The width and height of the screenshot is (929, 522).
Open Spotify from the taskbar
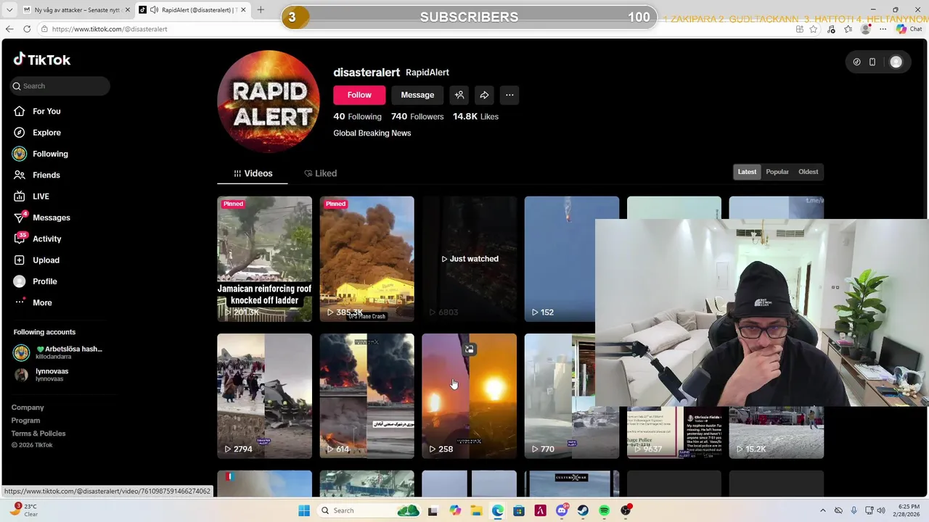[604, 510]
